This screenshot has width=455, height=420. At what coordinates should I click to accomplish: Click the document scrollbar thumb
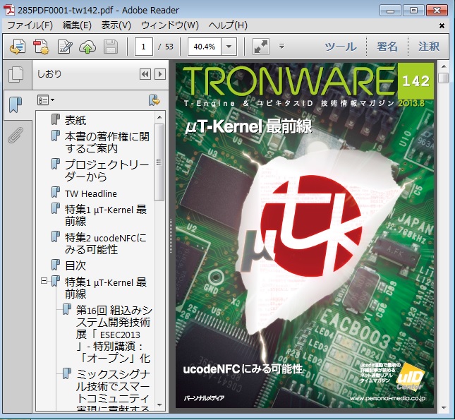[x=444, y=78]
